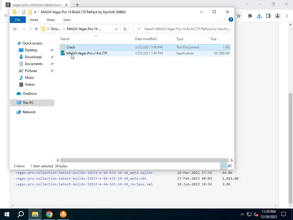This screenshot has width=293, height=220.
Task: Click the Crack file's text document icon
Action: [63, 47]
